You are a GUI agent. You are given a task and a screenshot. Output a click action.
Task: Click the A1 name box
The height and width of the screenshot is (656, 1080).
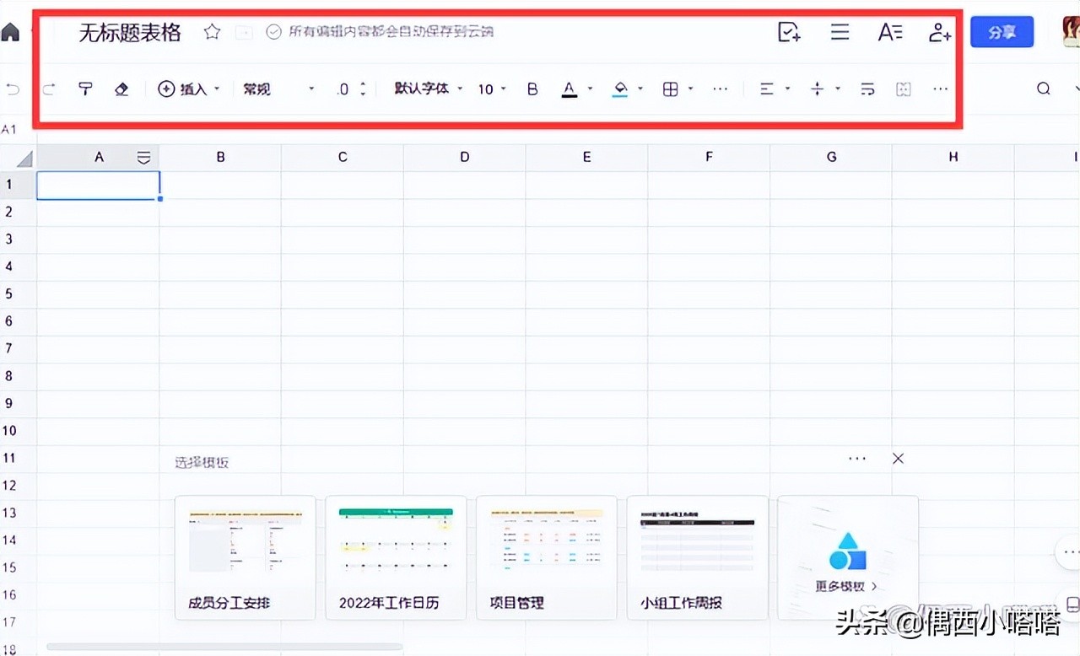coord(9,129)
